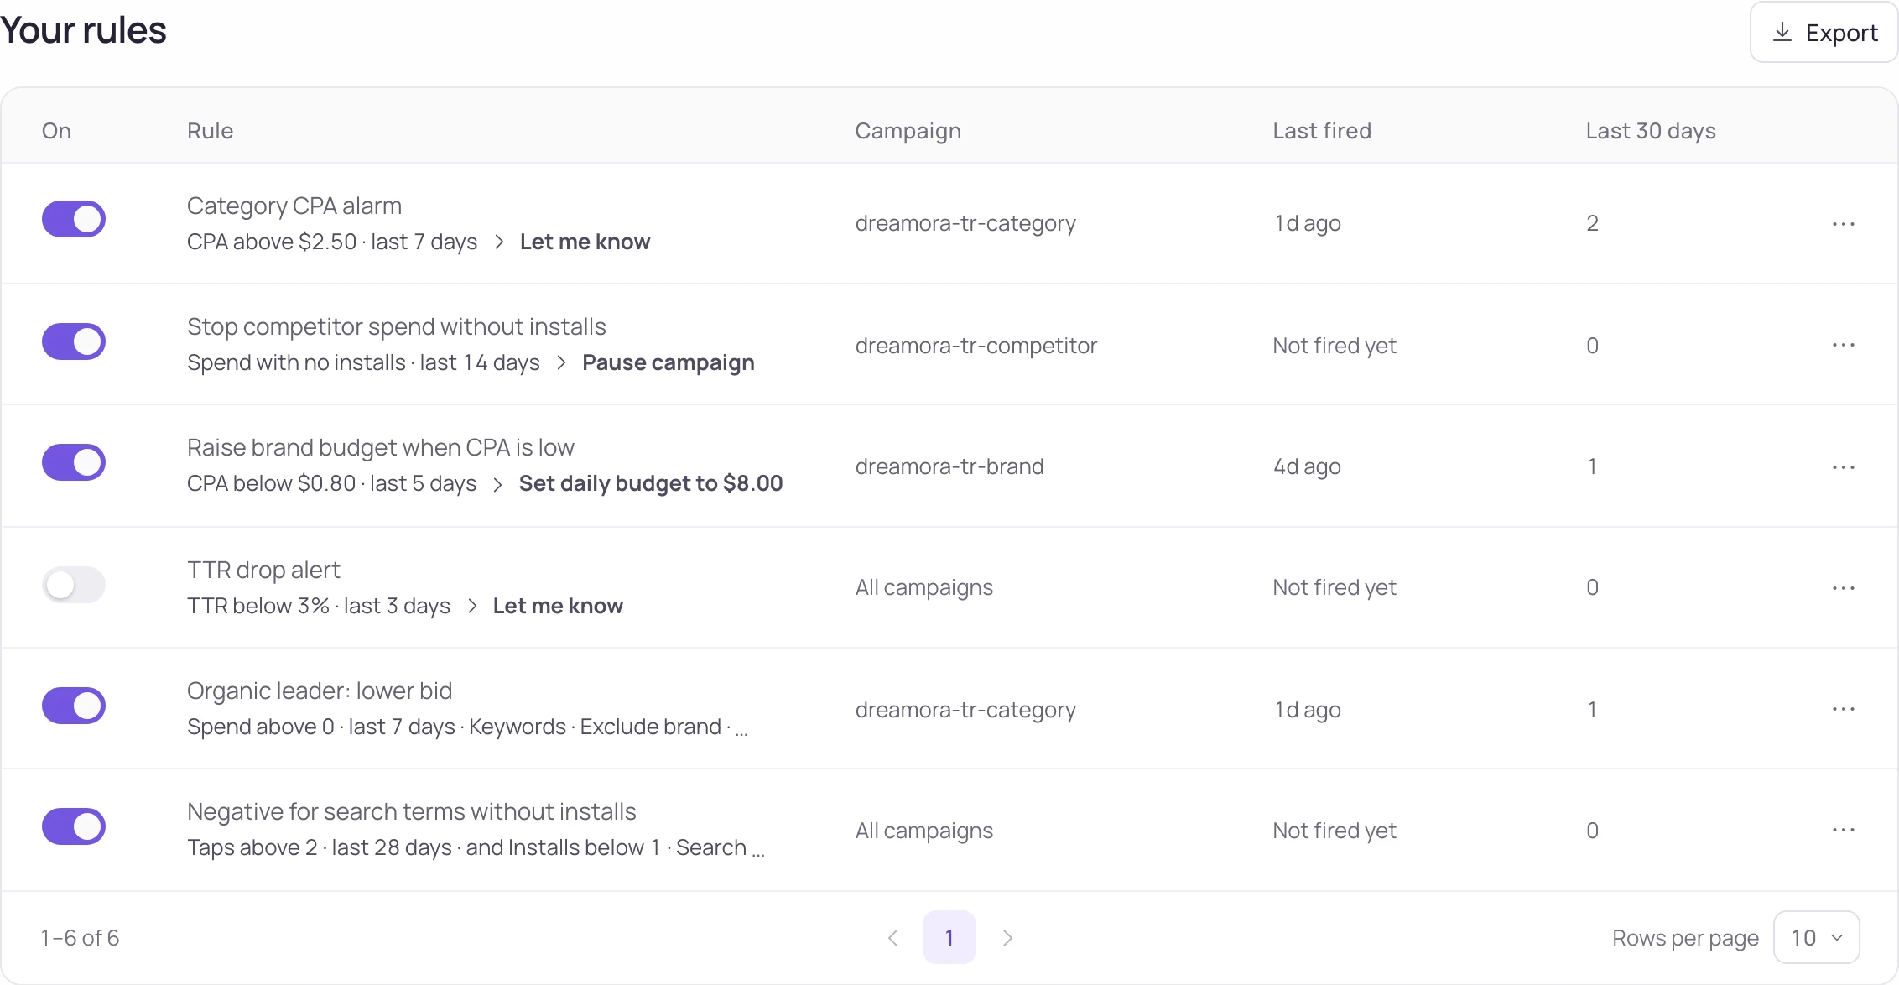The width and height of the screenshot is (1899, 985).
Task: Click the 4d ago last fired value
Action: click(1307, 466)
